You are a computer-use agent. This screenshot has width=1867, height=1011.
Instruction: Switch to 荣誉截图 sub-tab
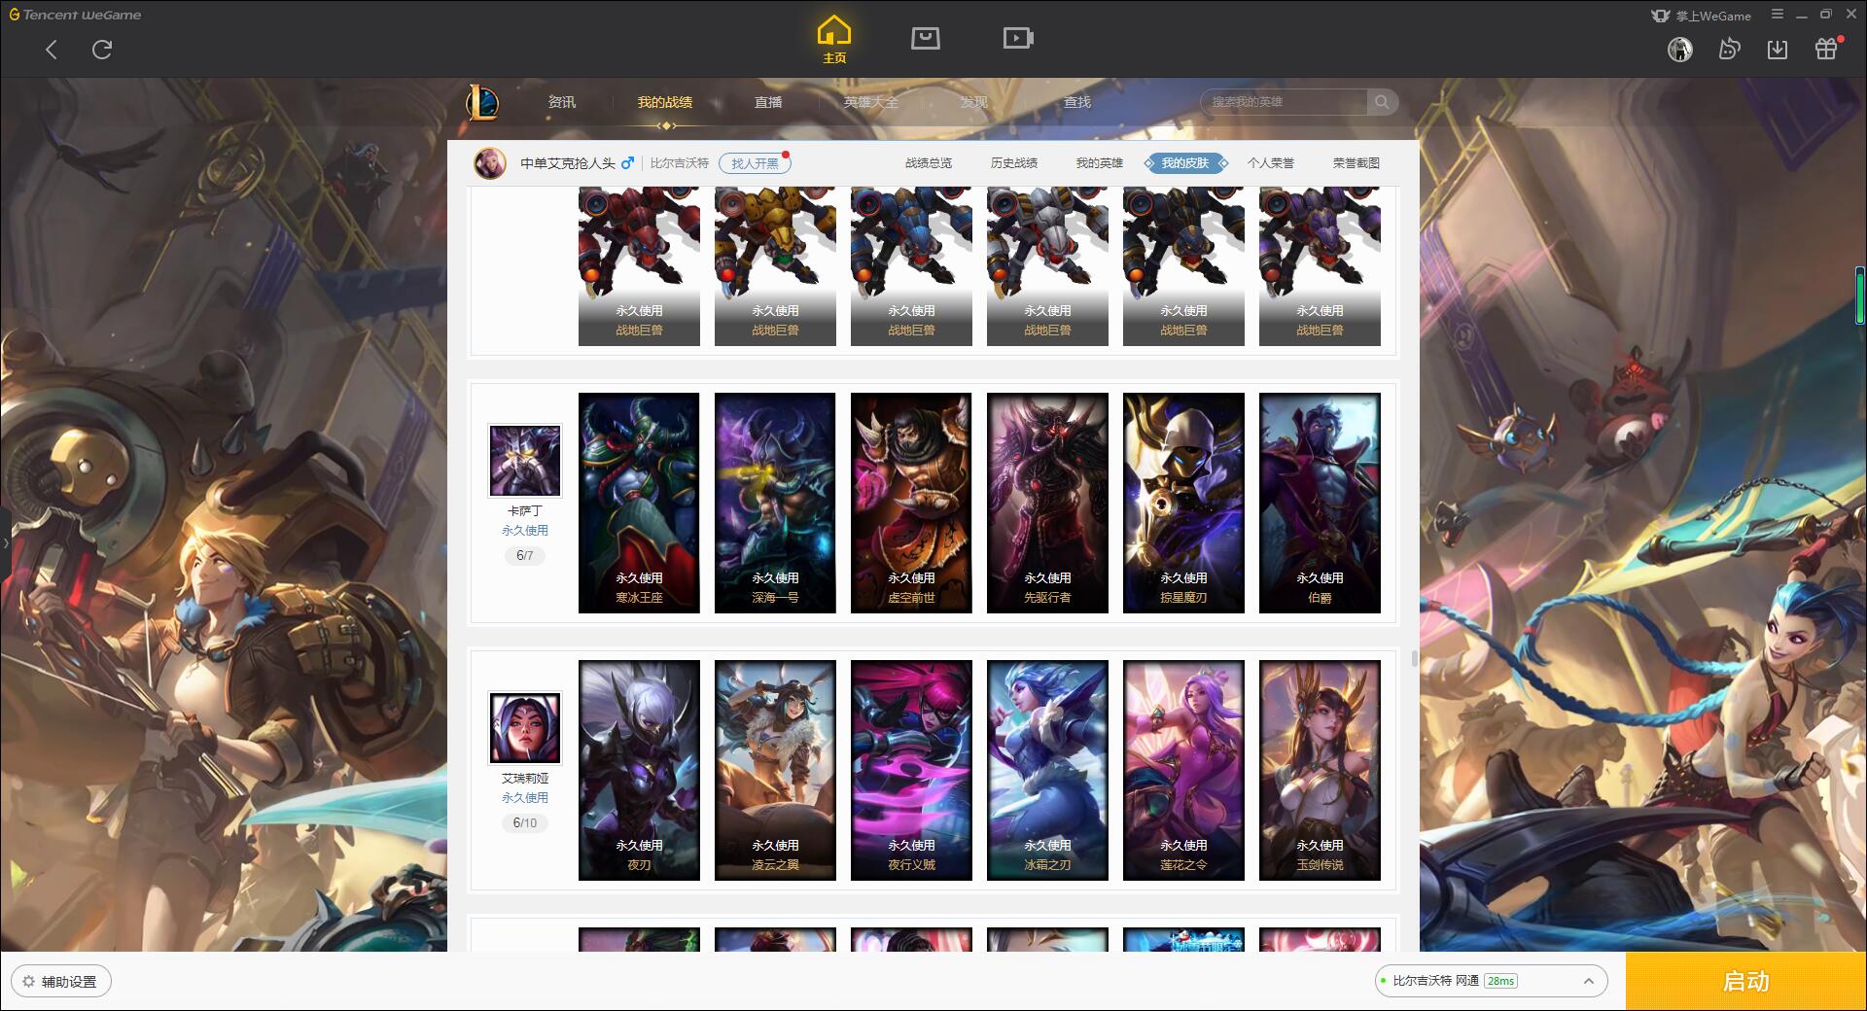coord(1356,163)
